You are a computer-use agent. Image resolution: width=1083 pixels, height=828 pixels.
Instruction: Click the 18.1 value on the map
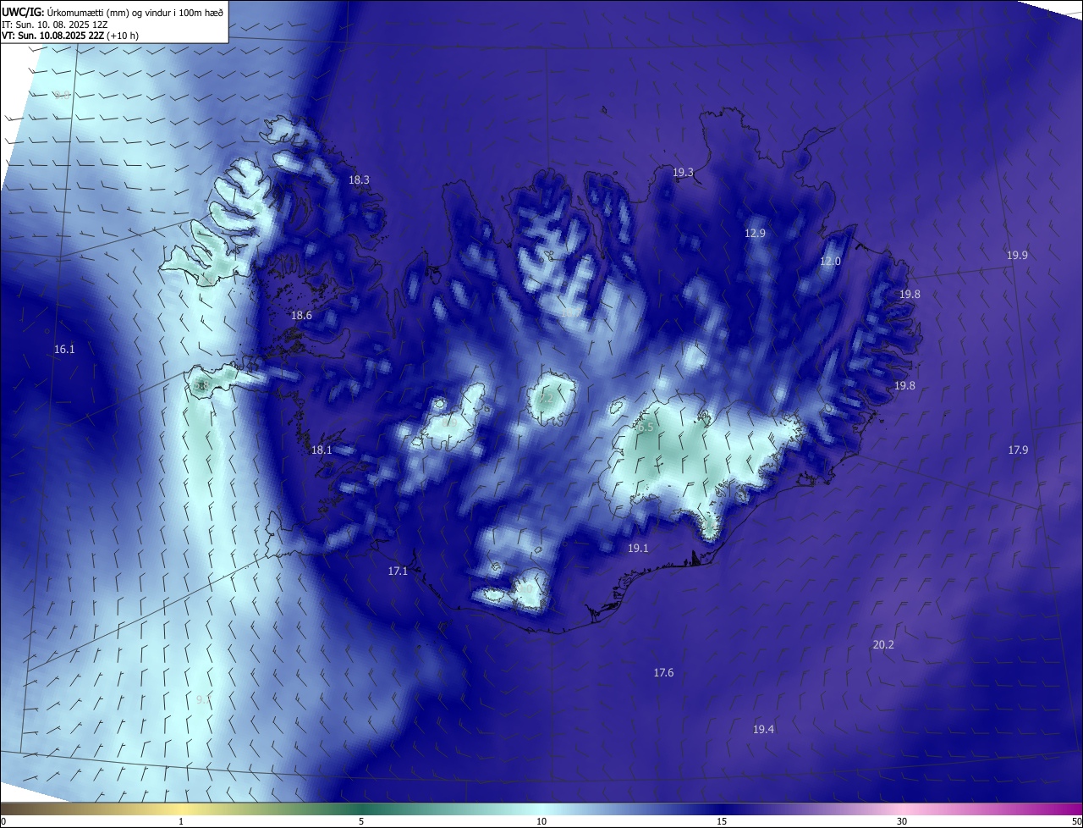coord(322,450)
